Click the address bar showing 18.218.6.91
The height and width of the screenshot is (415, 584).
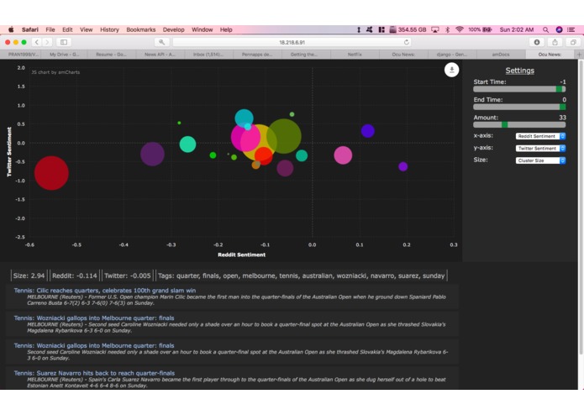[292, 42]
